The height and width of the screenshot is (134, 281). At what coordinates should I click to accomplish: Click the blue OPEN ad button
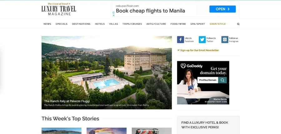(x=223, y=9)
